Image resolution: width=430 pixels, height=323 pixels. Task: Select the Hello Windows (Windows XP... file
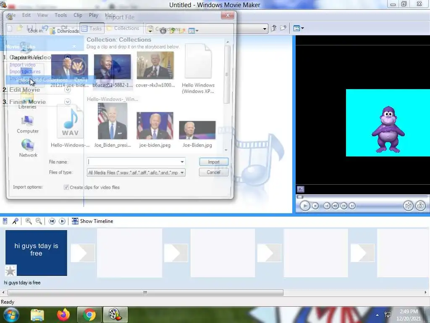198,69
